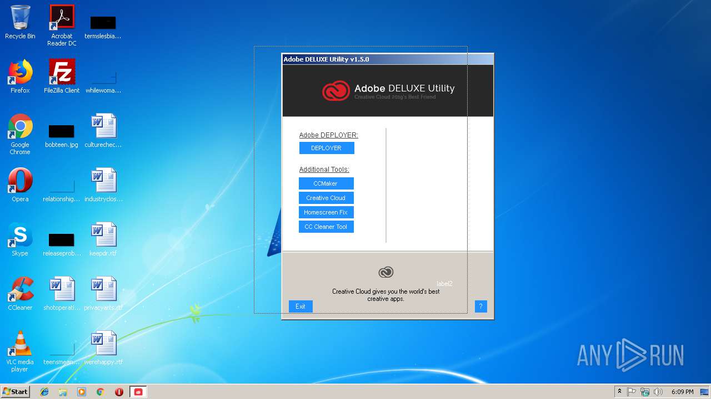Select the VLC media player shortcut
This screenshot has width=711, height=399.
[x=20, y=351]
